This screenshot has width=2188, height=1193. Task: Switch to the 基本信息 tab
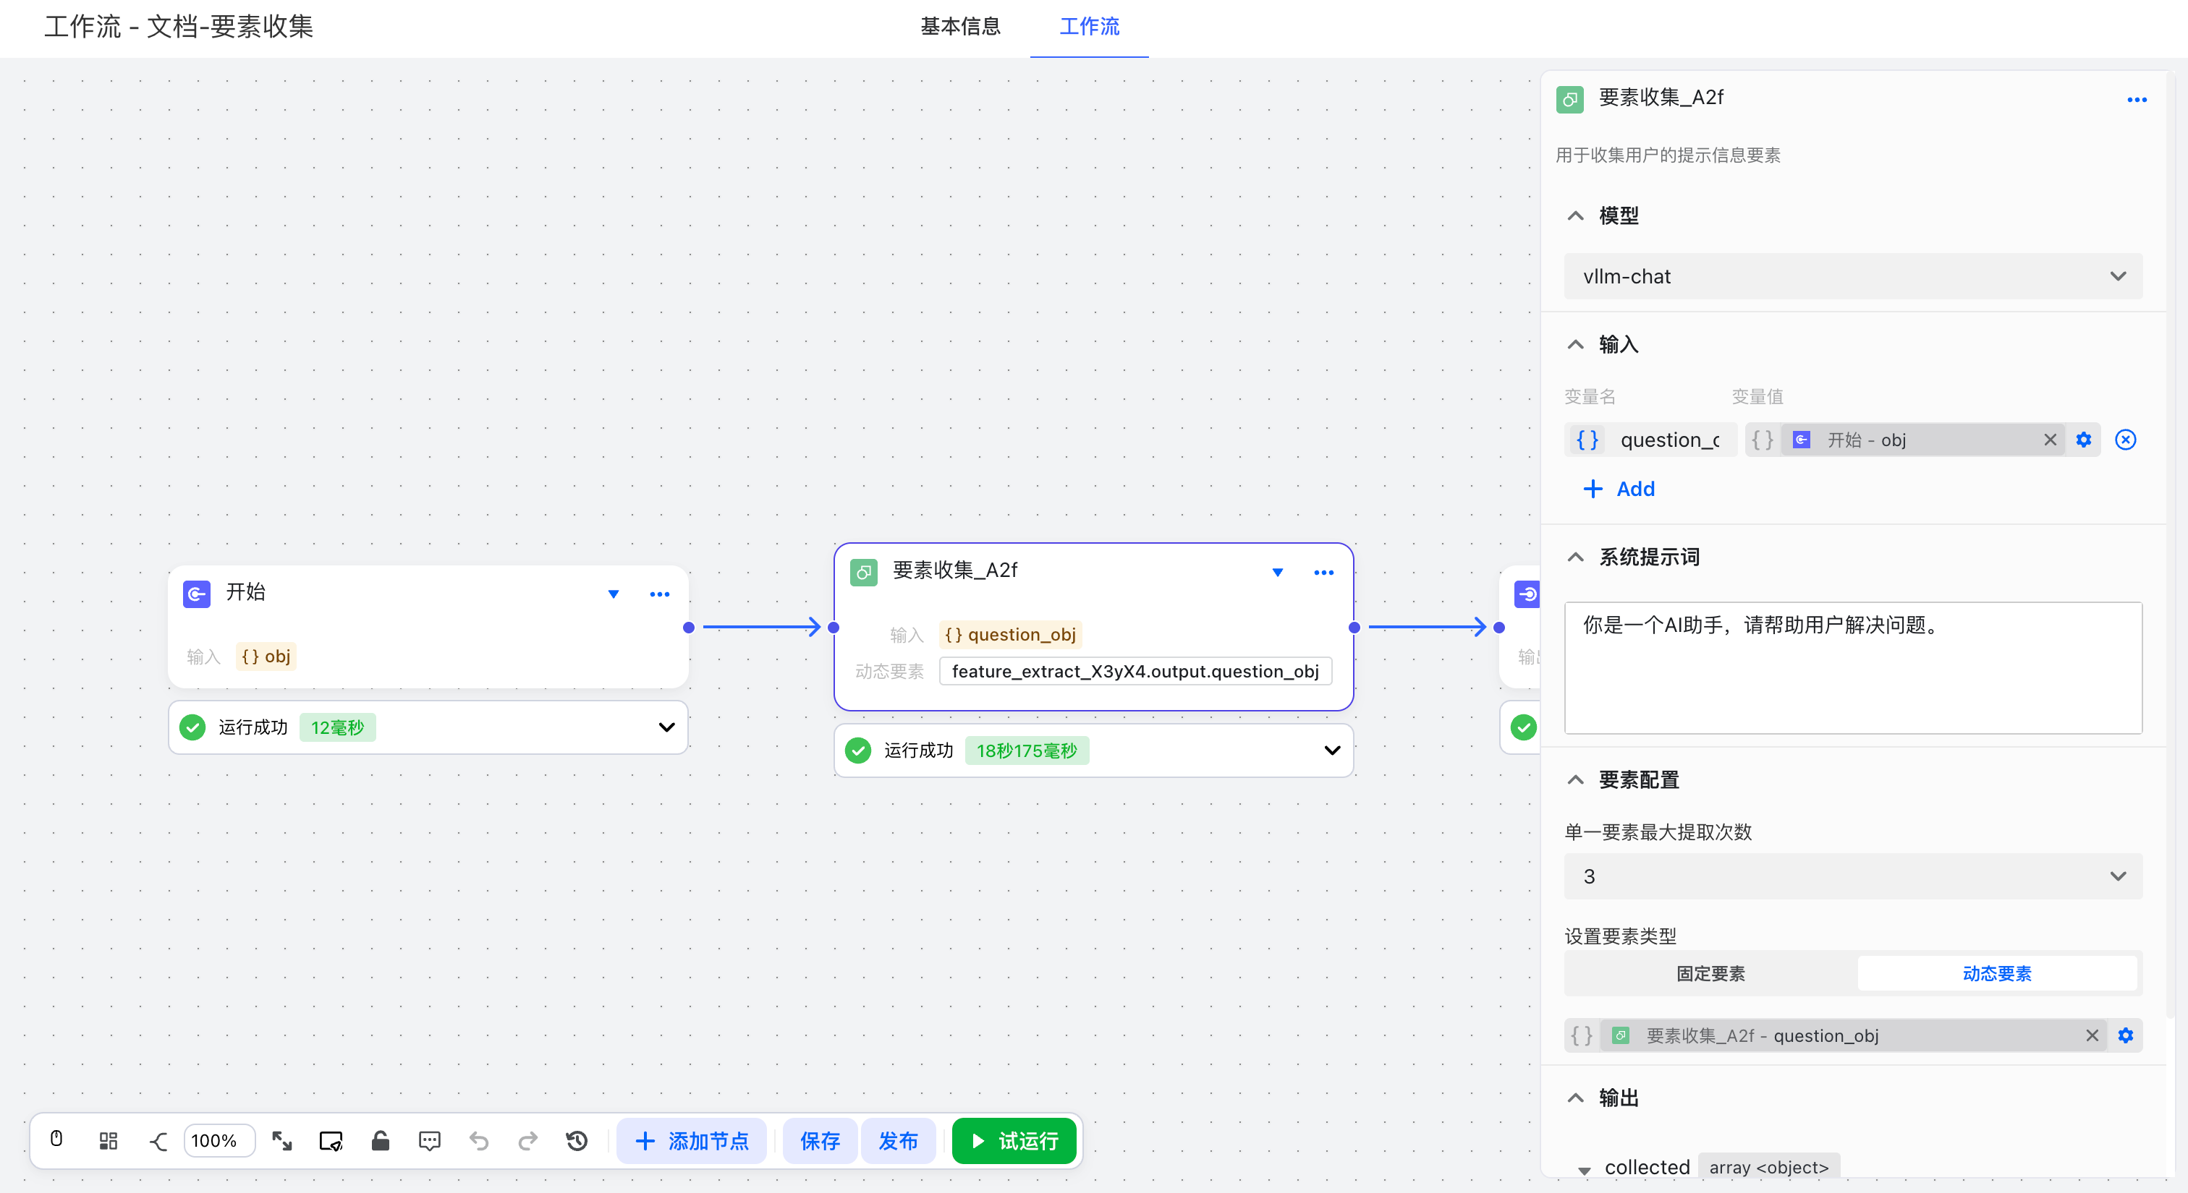961,26
